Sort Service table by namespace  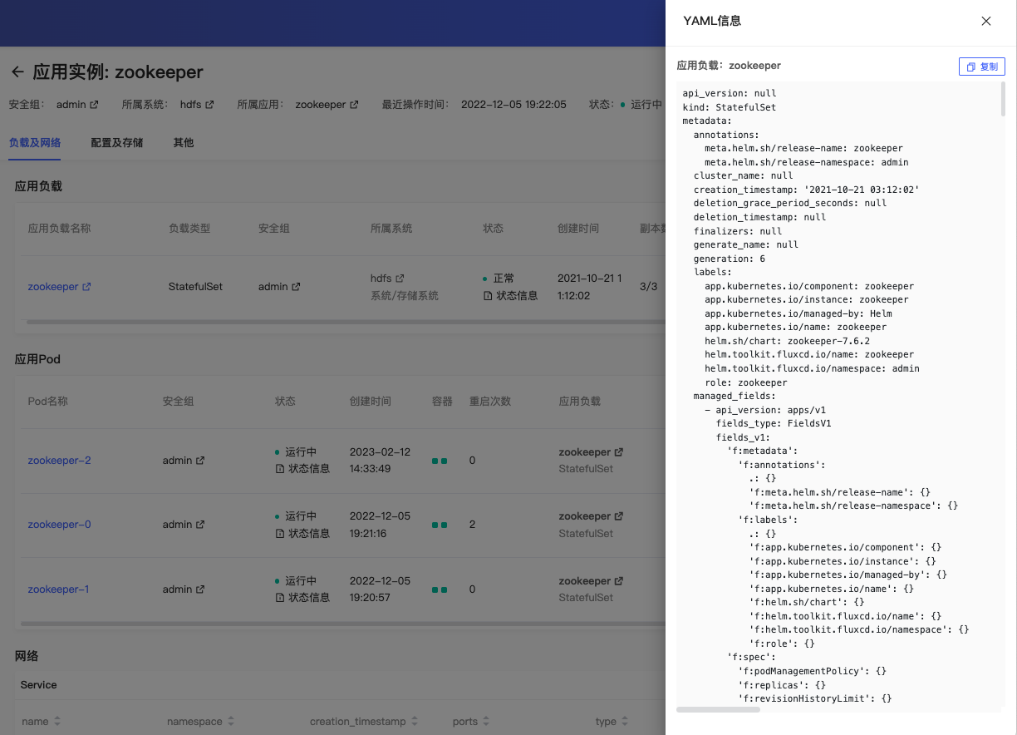231,722
